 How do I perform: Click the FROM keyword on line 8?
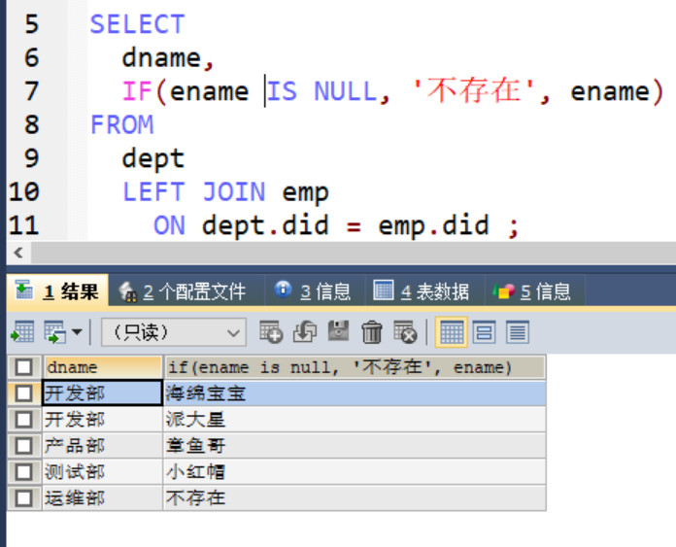point(122,124)
